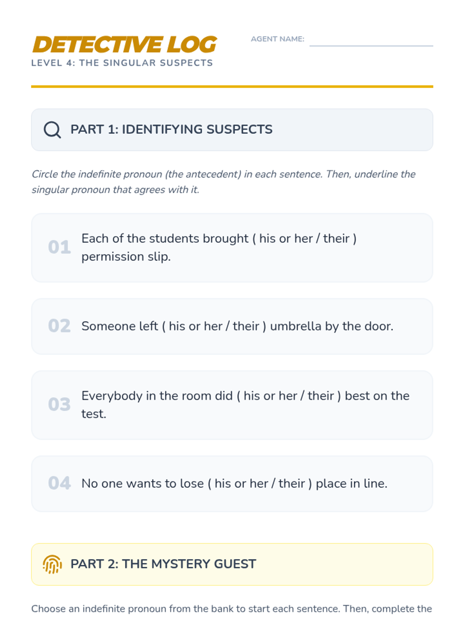Click the magnifying glass icon
464x619 pixels.
pos(52,130)
